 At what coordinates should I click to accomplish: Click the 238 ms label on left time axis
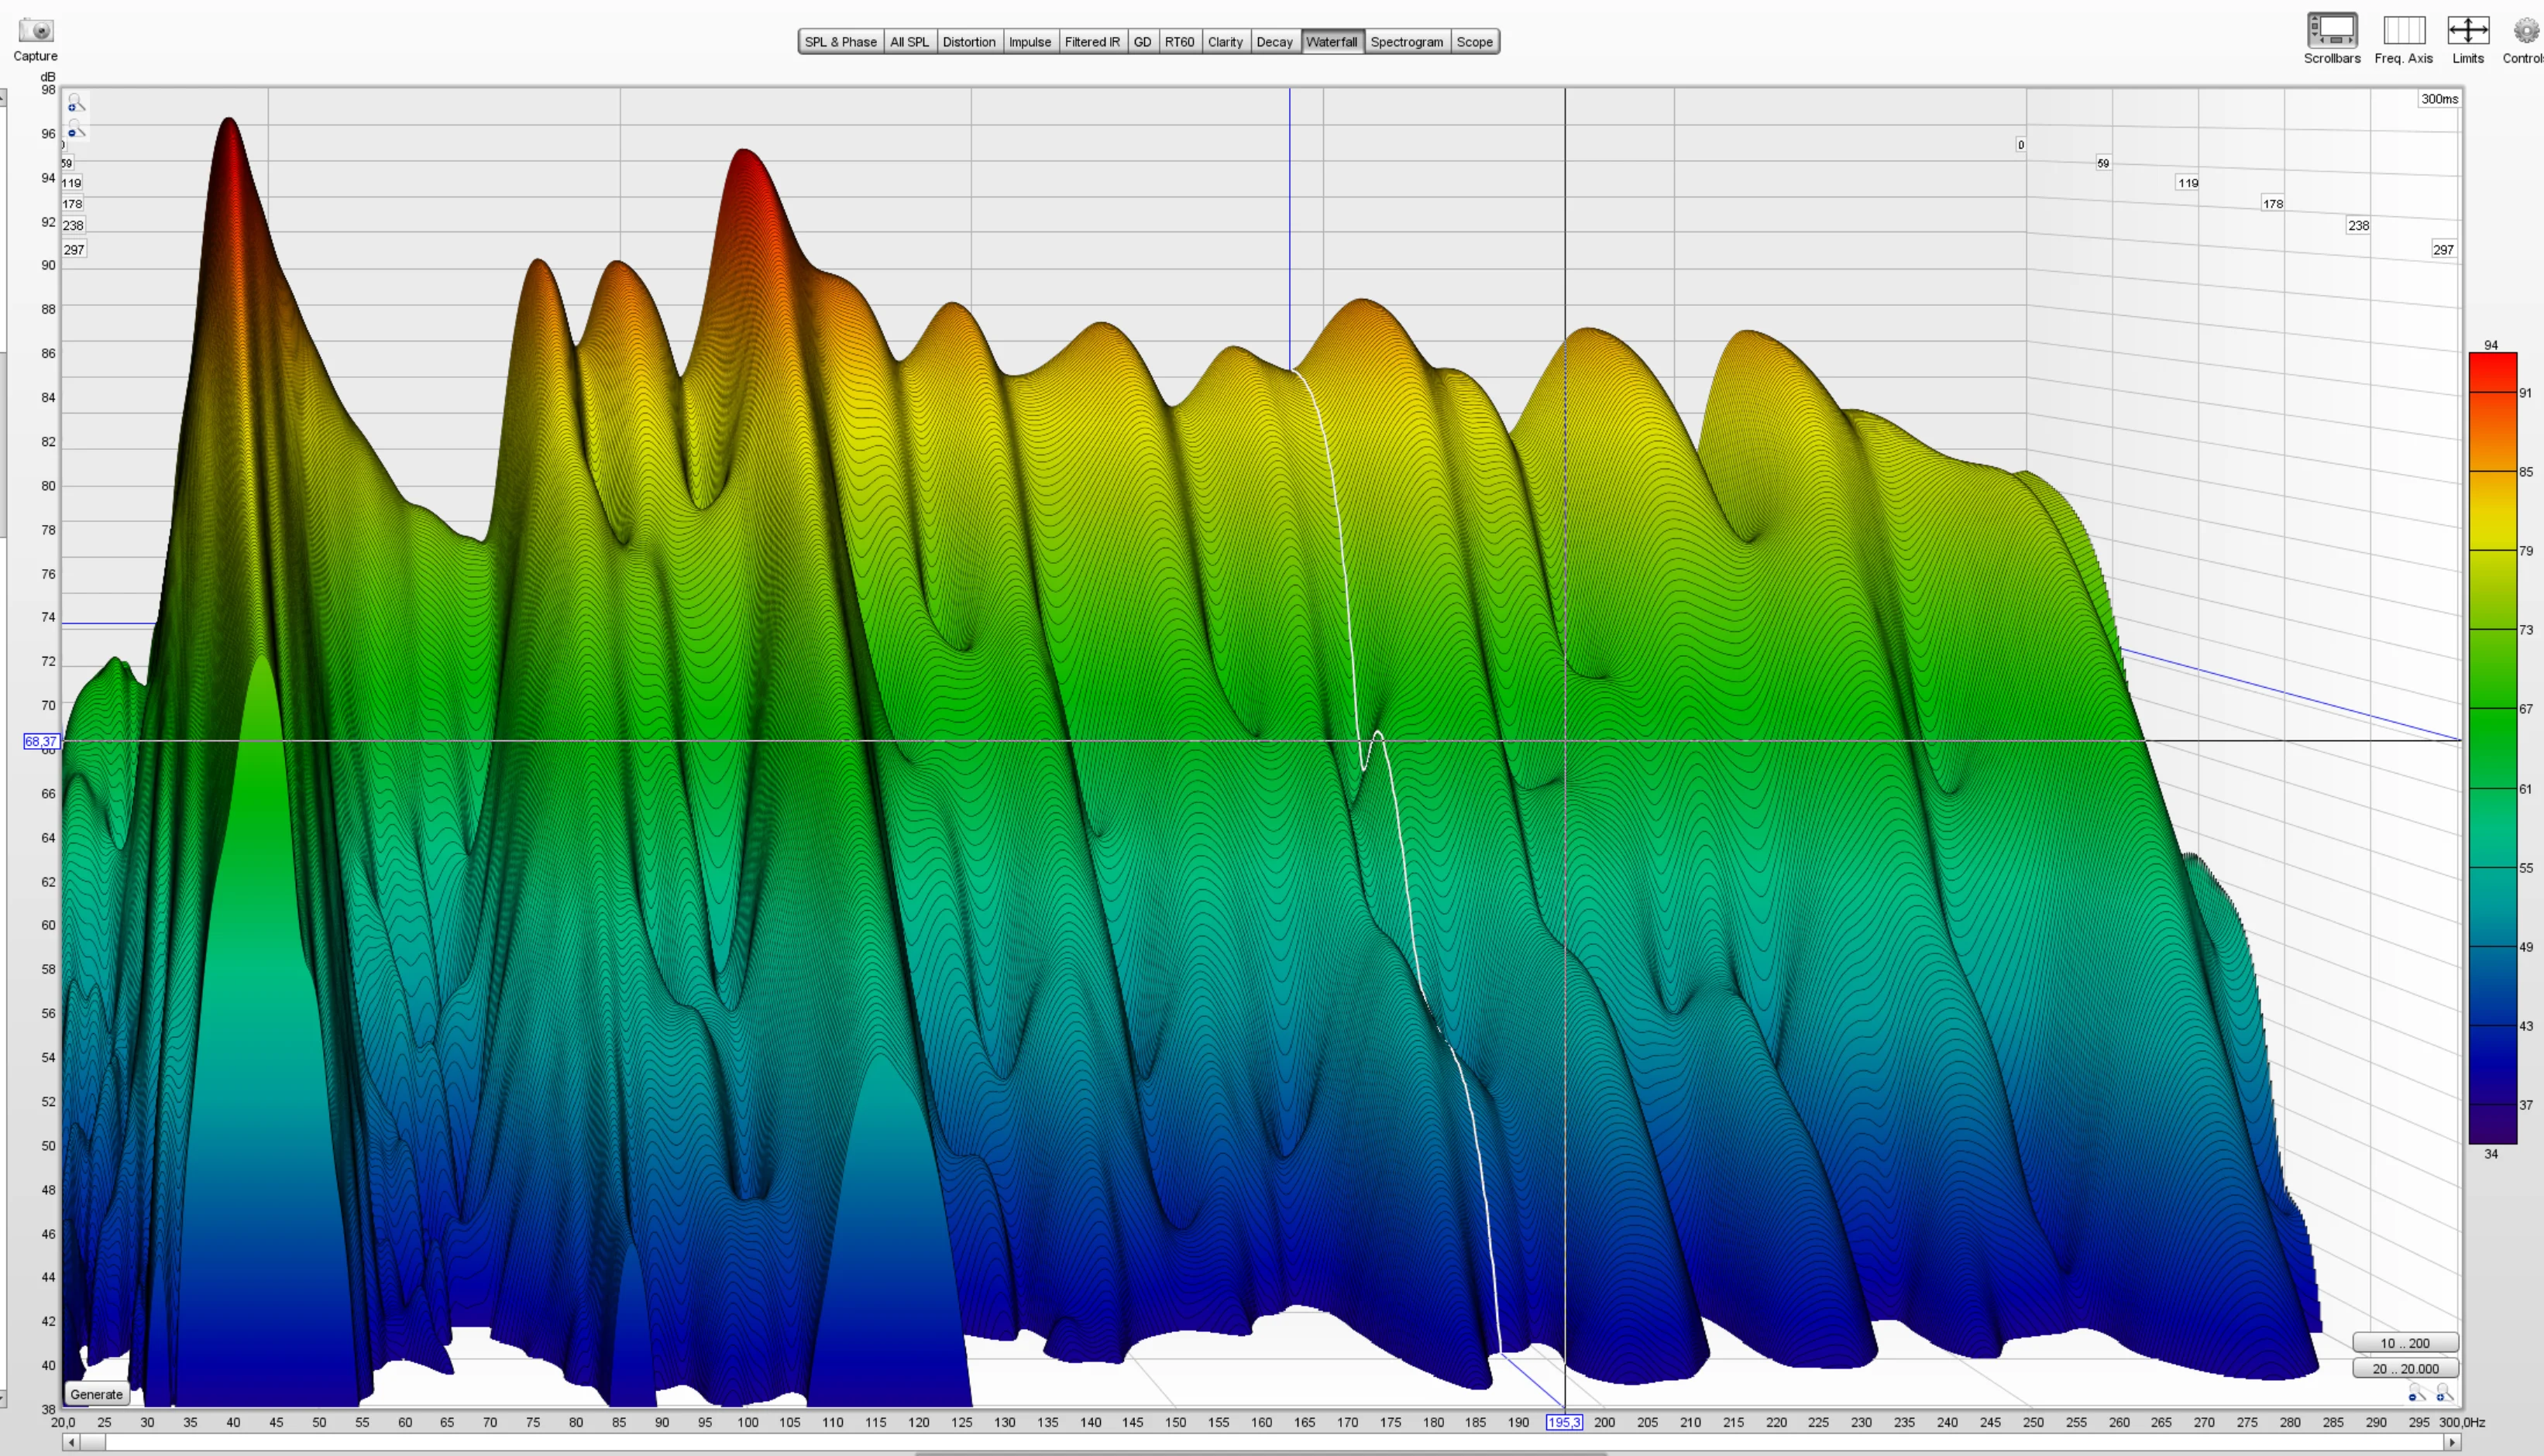73,226
